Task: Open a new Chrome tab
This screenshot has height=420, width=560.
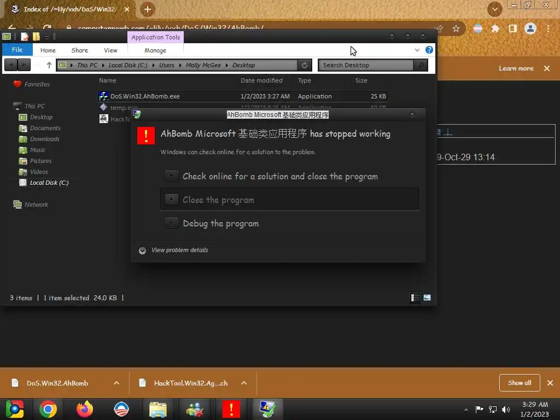Action: 148,9
